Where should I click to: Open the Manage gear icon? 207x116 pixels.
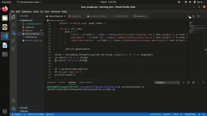(x=13, y=109)
